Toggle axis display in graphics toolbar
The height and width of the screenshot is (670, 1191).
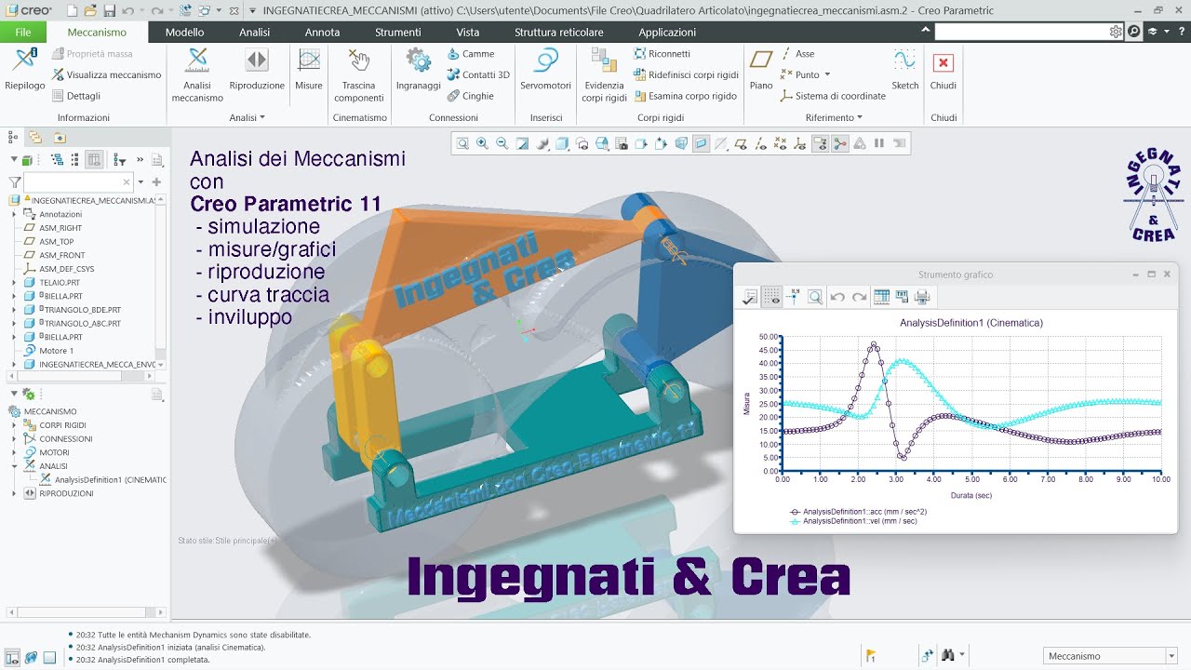(760, 143)
